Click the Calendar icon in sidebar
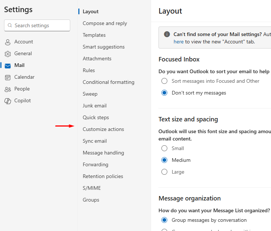The image size is (271, 231). coord(8,78)
